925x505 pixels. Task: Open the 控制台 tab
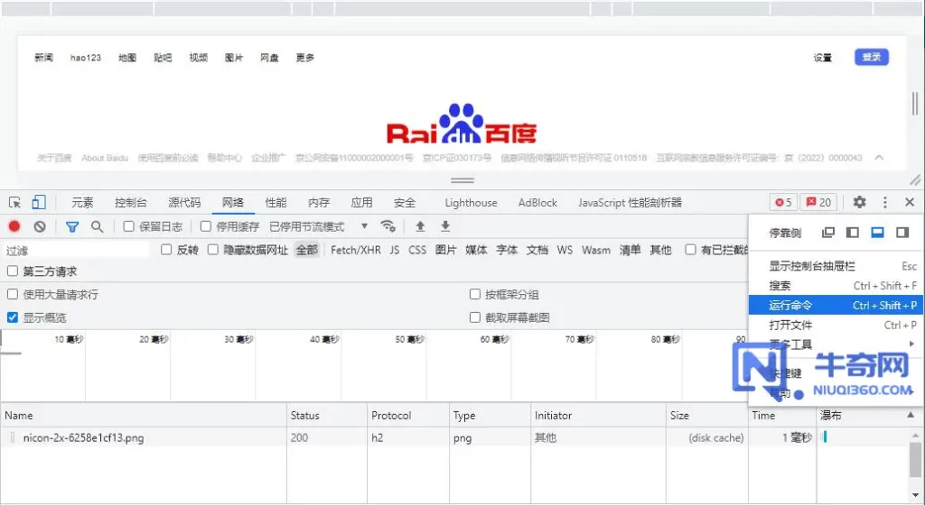pos(130,203)
